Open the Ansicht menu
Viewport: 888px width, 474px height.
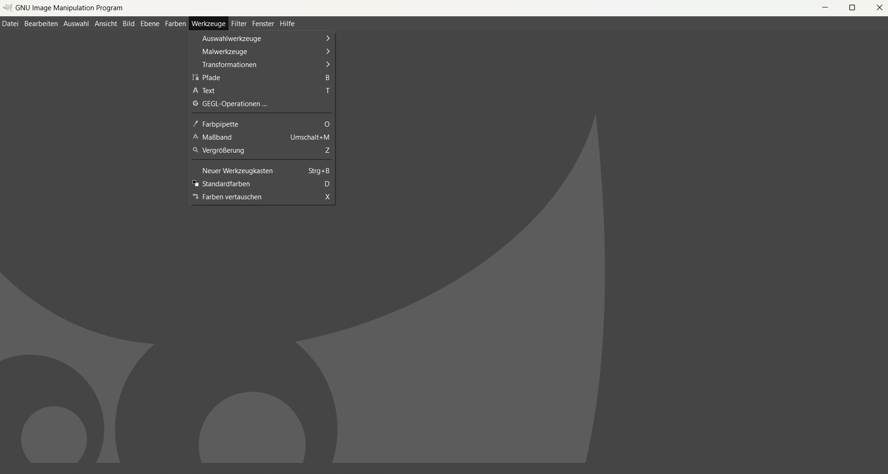tap(106, 24)
